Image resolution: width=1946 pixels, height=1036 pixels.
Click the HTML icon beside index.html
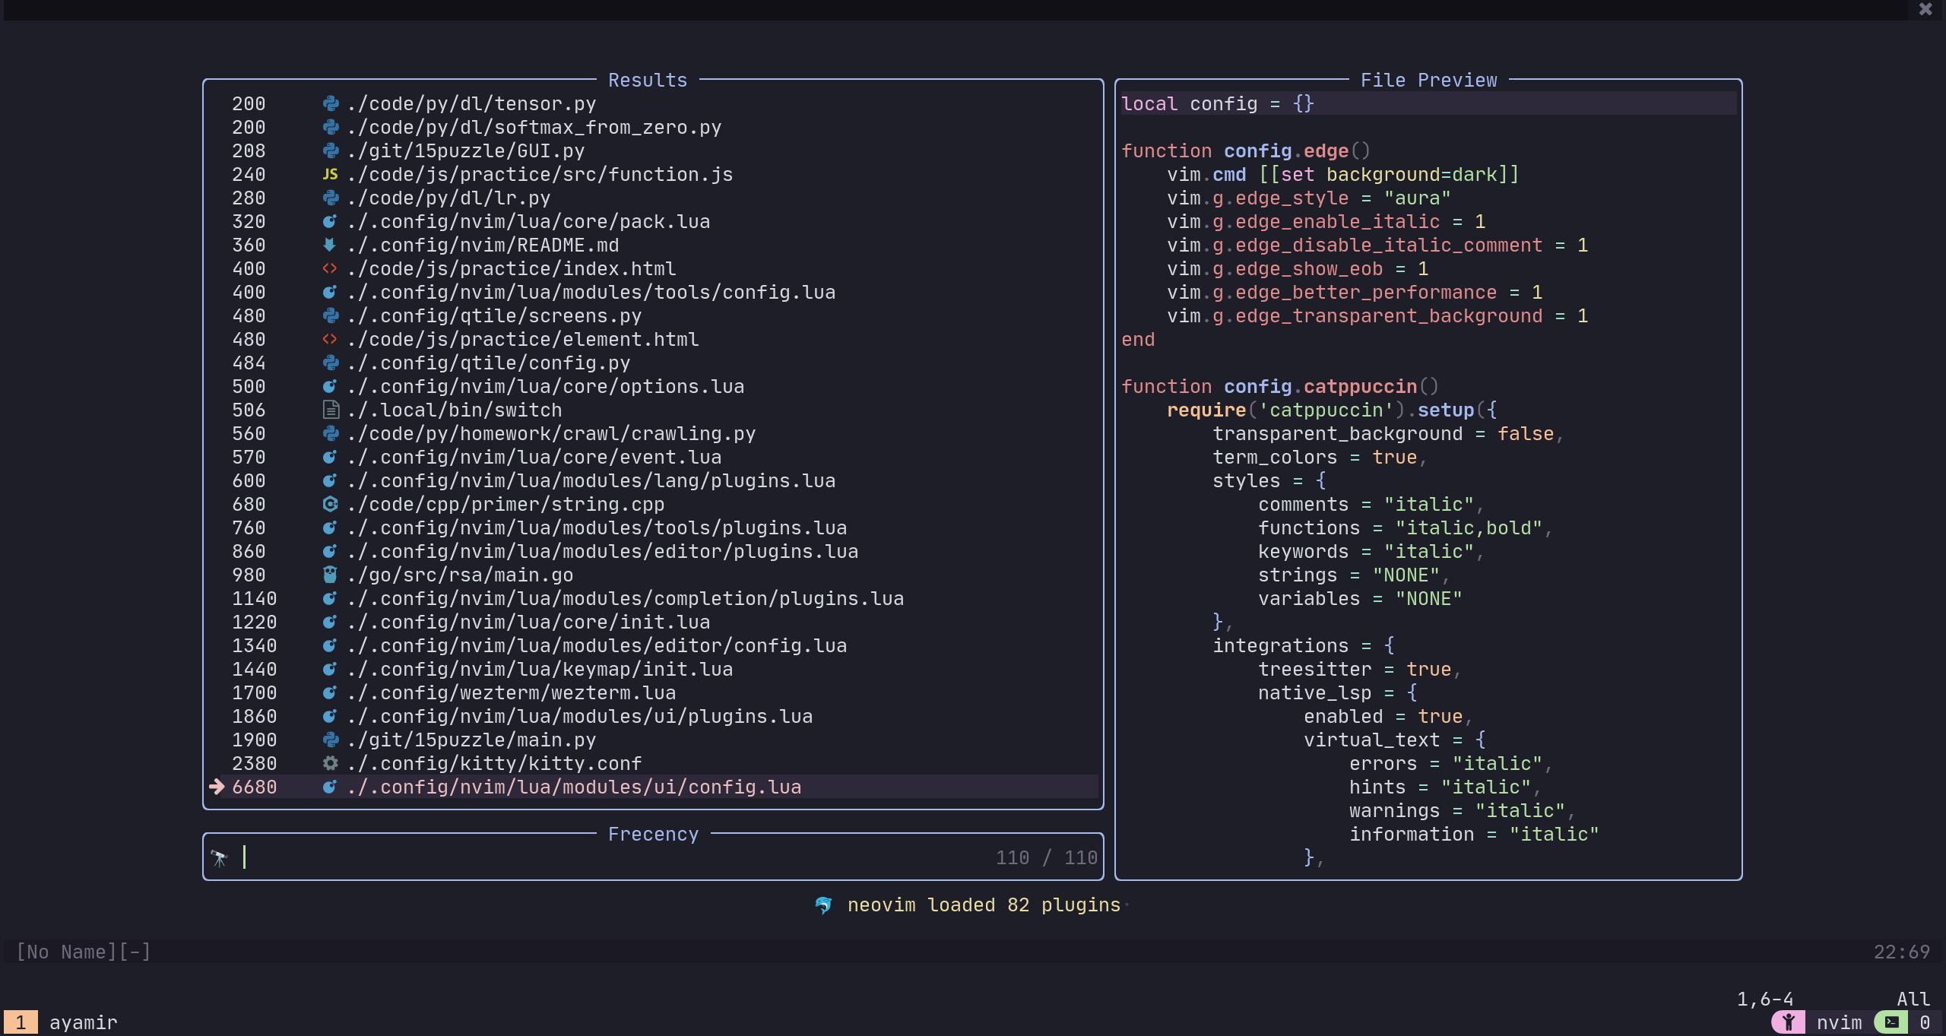[x=330, y=269]
